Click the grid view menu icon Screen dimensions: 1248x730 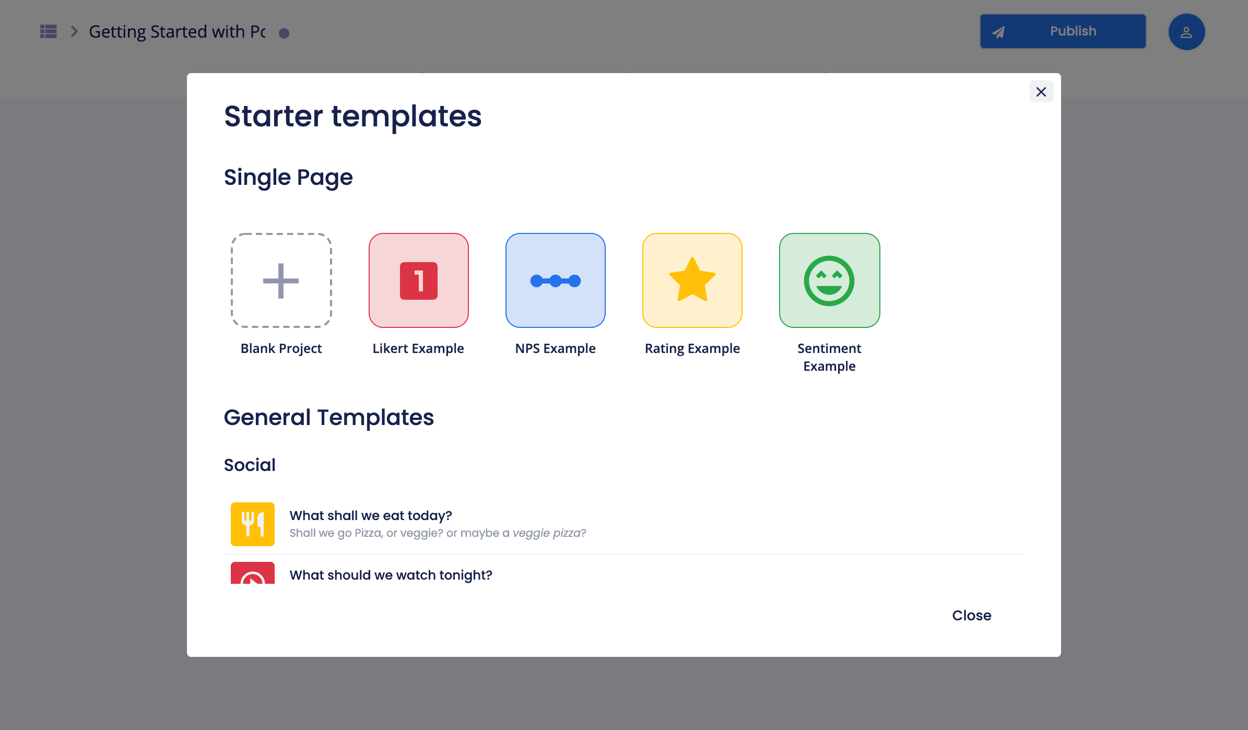coord(49,31)
